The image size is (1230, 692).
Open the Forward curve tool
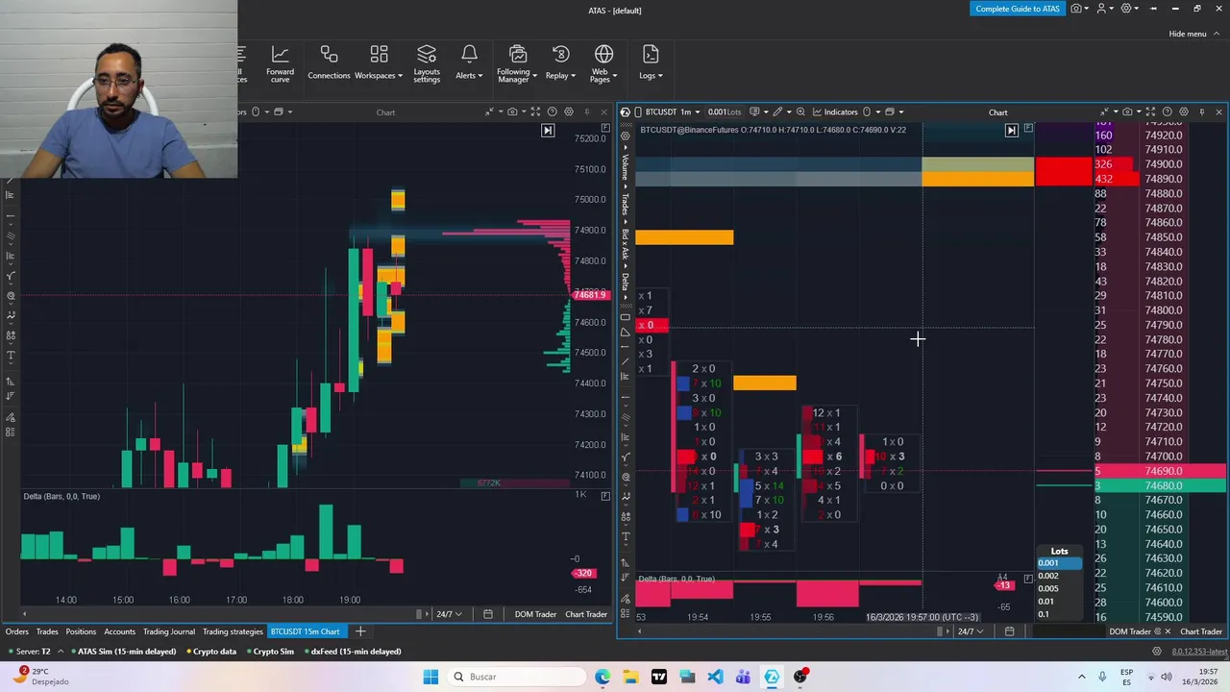(x=280, y=63)
